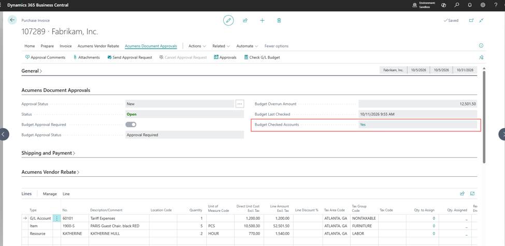Open the help question mark
The height and width of the screenshot is (246, 505).
[496, 5]
